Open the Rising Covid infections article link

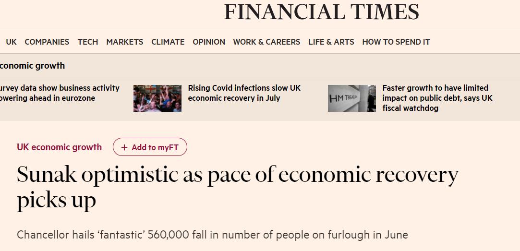(x=244, y=93)
